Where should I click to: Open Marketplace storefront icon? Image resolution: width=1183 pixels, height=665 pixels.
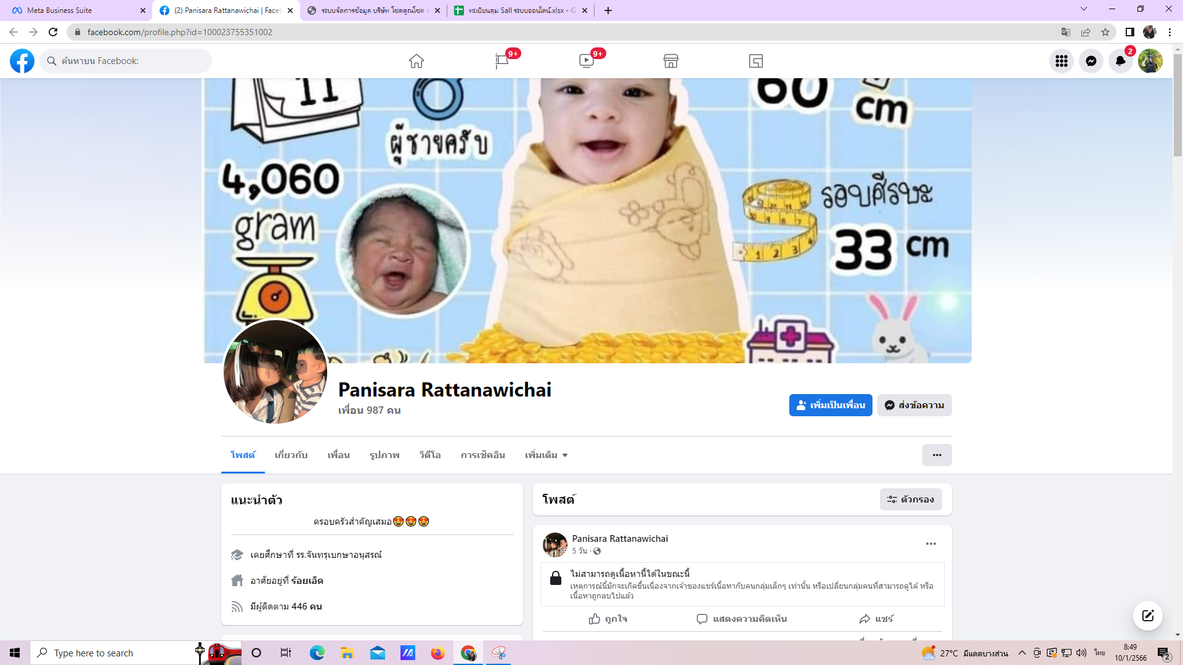671,61
